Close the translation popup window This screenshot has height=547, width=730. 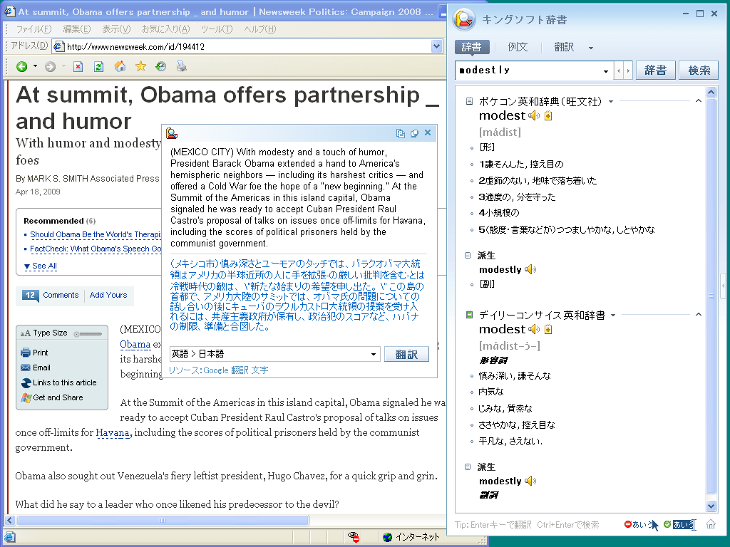428,133
